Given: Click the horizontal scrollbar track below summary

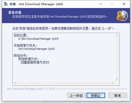Looking at the screenshot, I should pyautogui.click(x=64, y=83).
